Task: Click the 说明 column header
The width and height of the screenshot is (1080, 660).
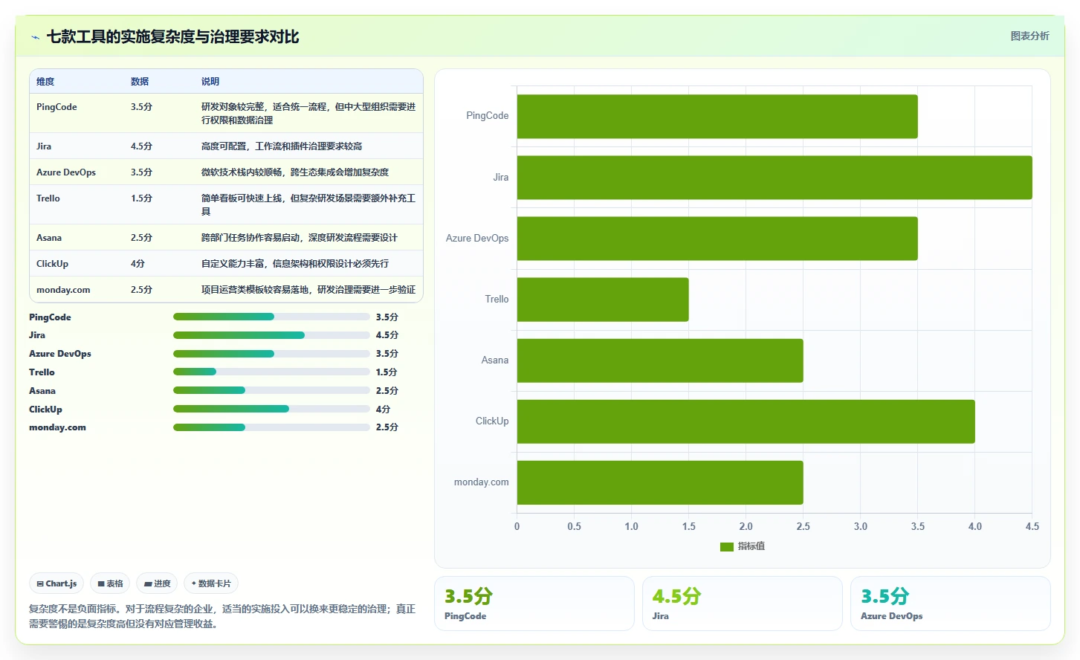Action: click(210, 82)
